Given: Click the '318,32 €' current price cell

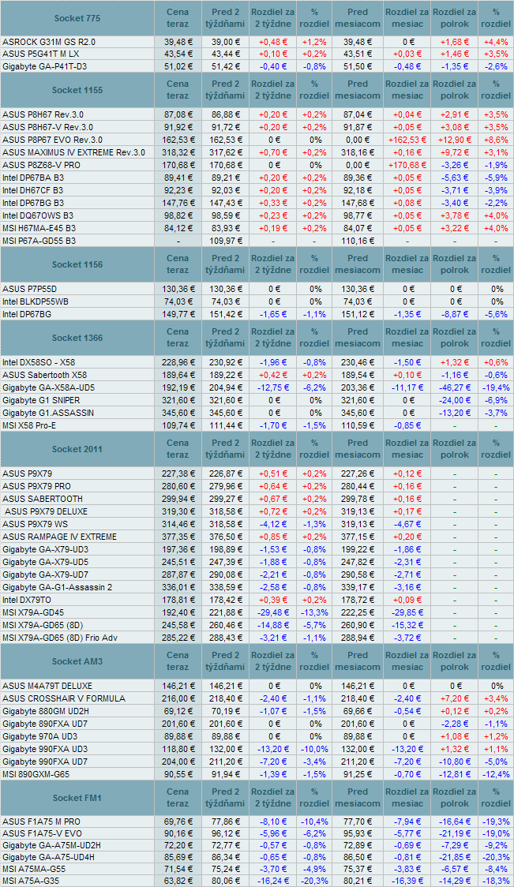Looking at the screenshot, I should click(x=178, y=152).
